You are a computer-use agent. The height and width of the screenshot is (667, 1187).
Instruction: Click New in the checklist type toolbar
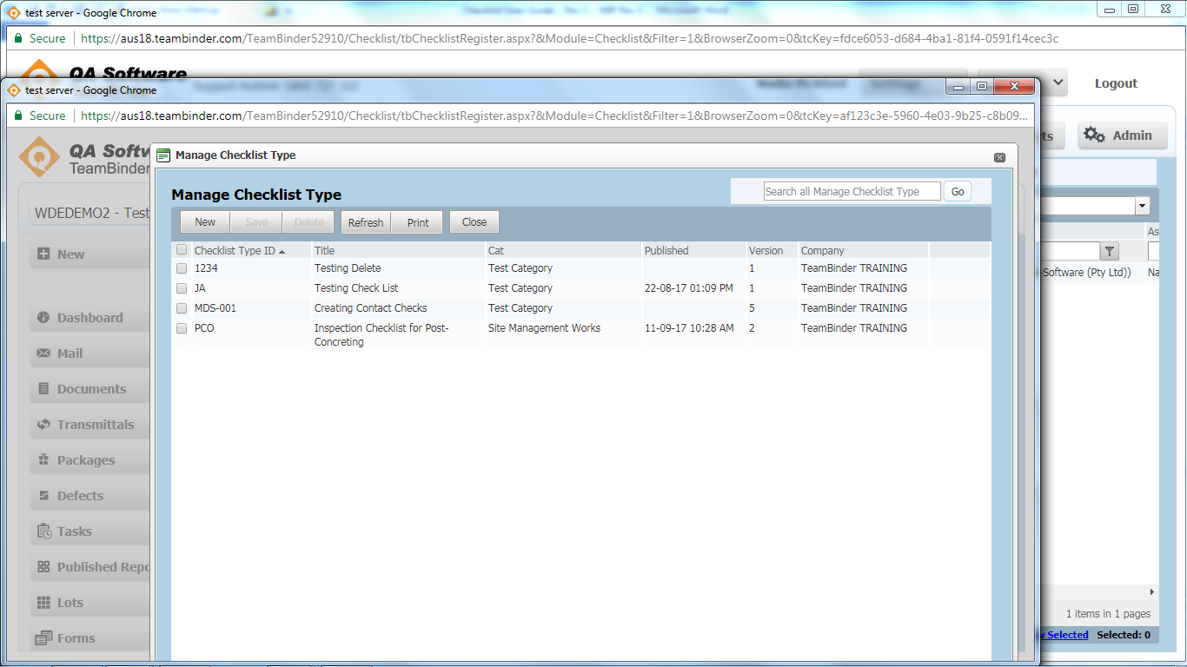tap(205, 222)
